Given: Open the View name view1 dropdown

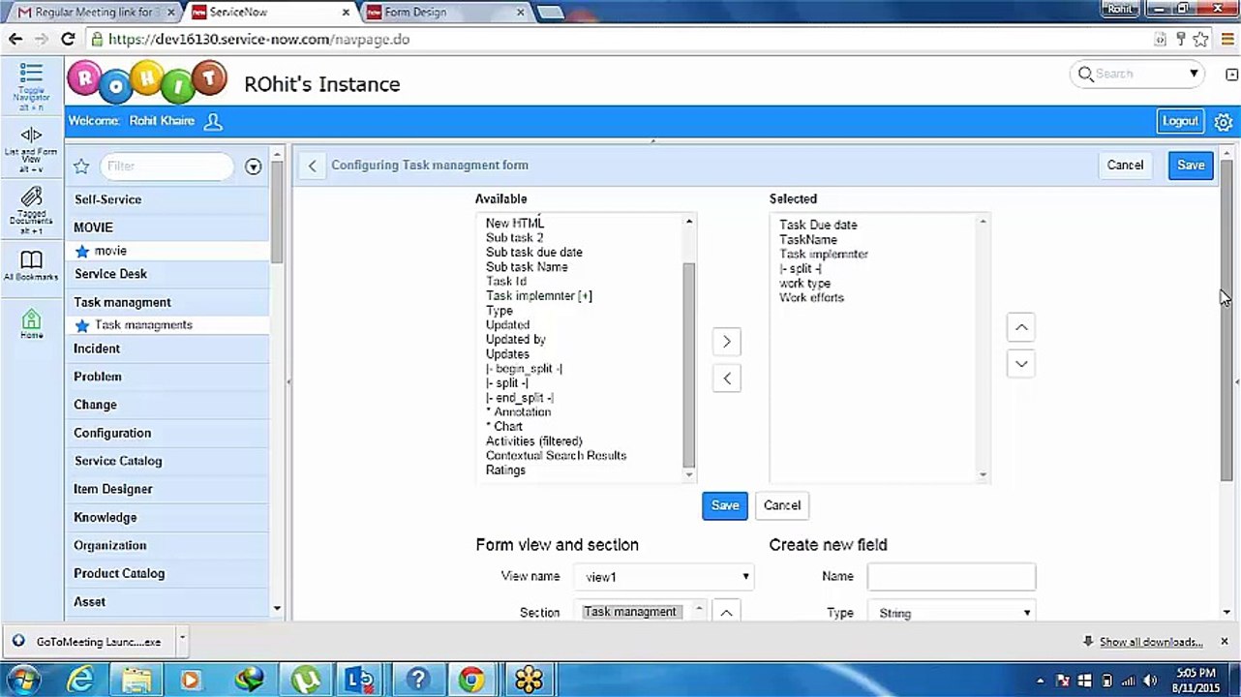Looking at the screenshot, I should click(664, 577).
